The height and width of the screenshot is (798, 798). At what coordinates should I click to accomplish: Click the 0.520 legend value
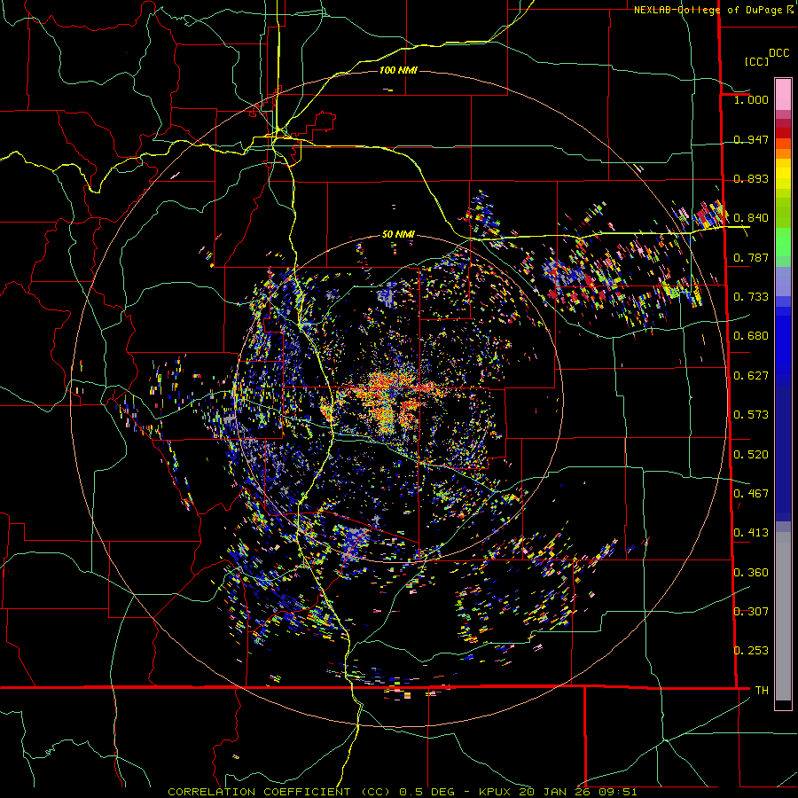tap(751, 454)
